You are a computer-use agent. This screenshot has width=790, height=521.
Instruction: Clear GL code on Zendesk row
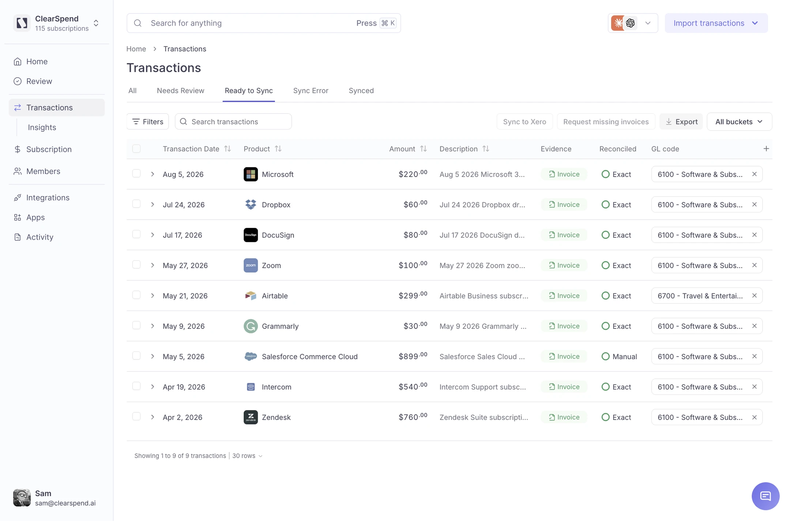tap(754, 417)
